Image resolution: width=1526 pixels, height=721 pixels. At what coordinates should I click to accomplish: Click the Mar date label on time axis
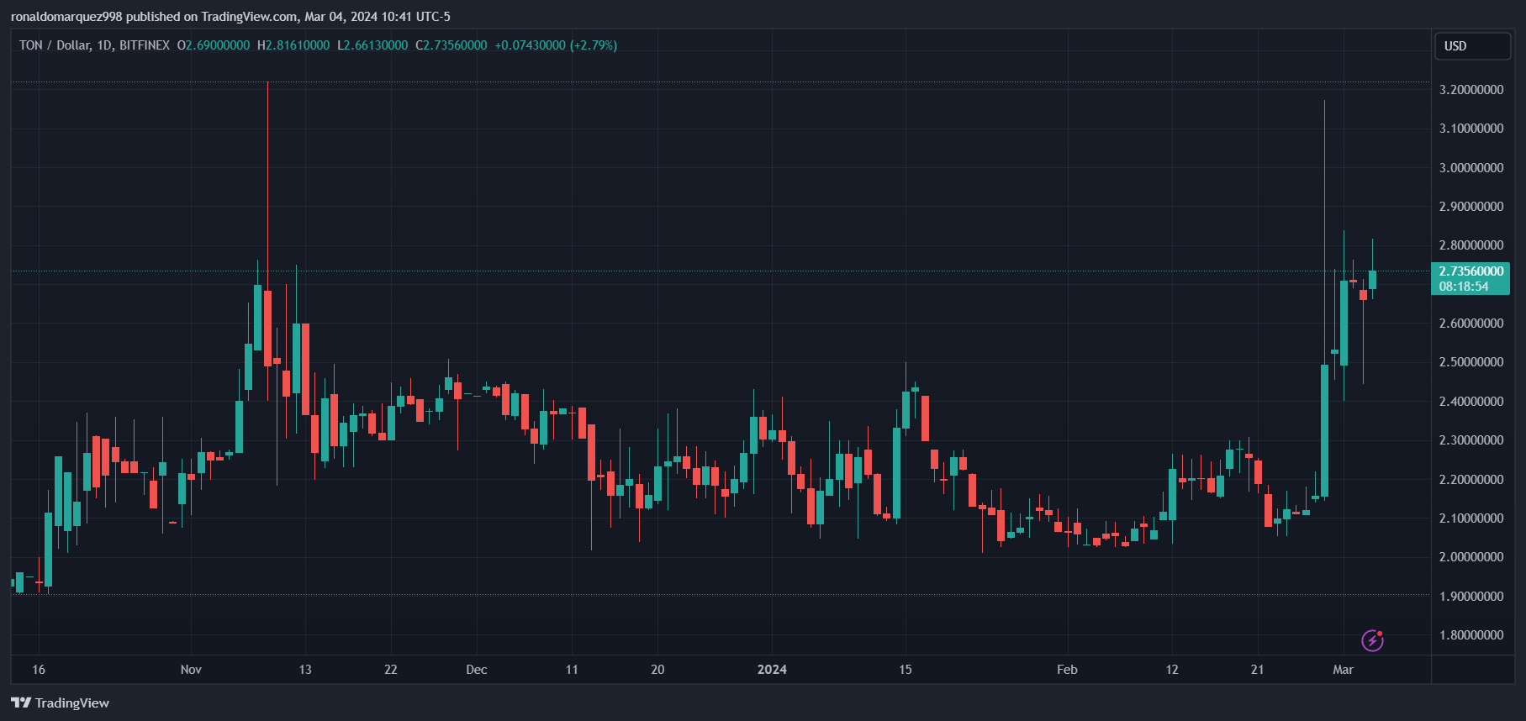(x=1344, y=670)
